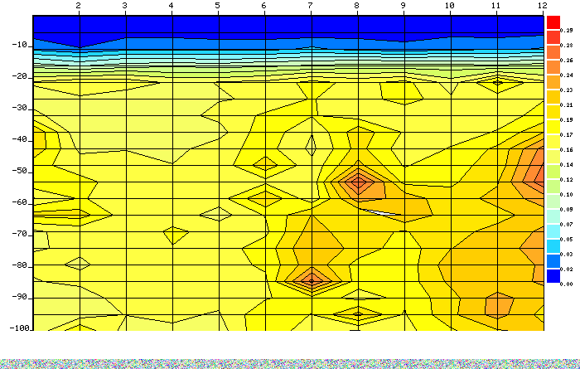
Task: Click the top axis label 2
Action: (78, 6)
